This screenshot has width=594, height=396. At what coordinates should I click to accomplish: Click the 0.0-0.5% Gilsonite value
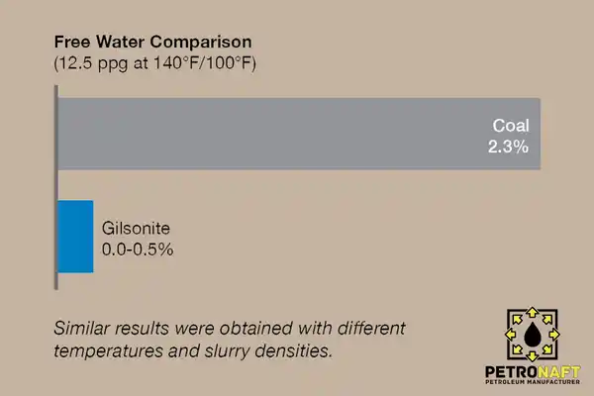click(138, 249)
